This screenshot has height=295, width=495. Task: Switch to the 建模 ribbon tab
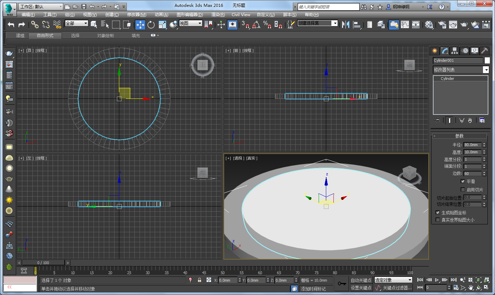20,36
